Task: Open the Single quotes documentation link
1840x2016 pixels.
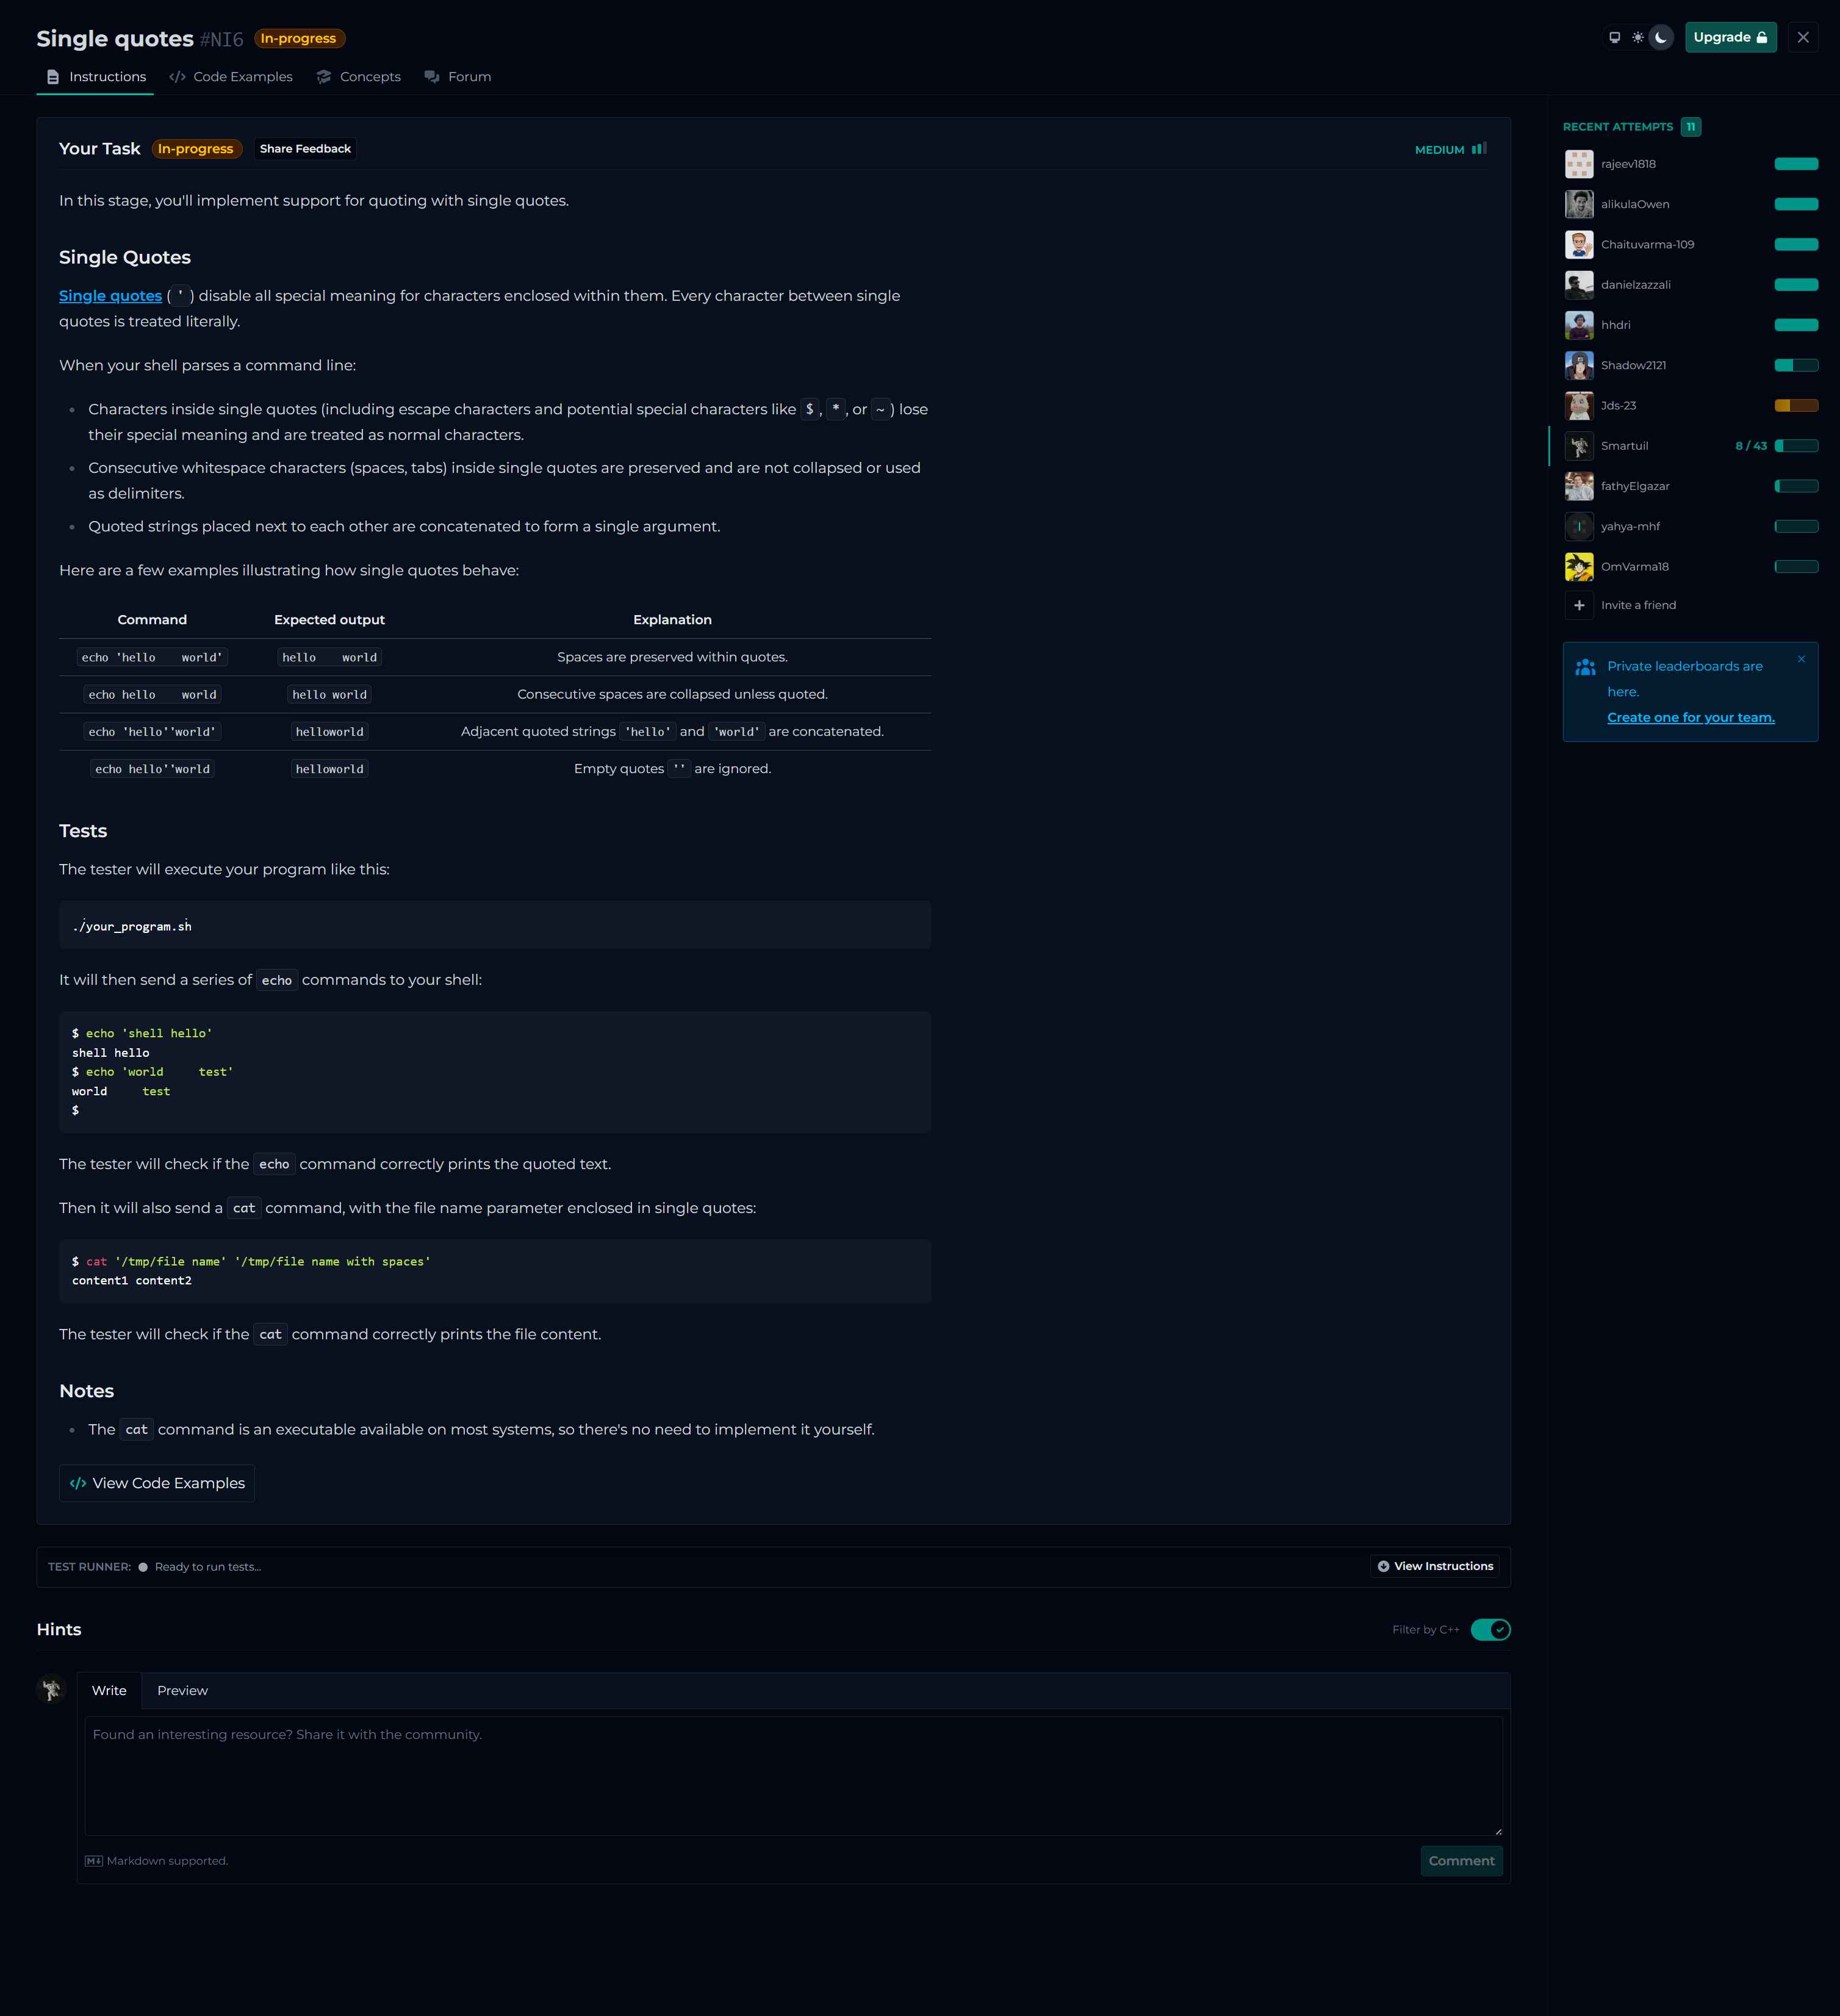Action: (x=110, y=296)
